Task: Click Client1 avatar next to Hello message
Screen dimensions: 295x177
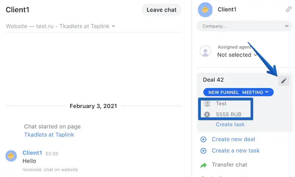Action: [11, 156]
